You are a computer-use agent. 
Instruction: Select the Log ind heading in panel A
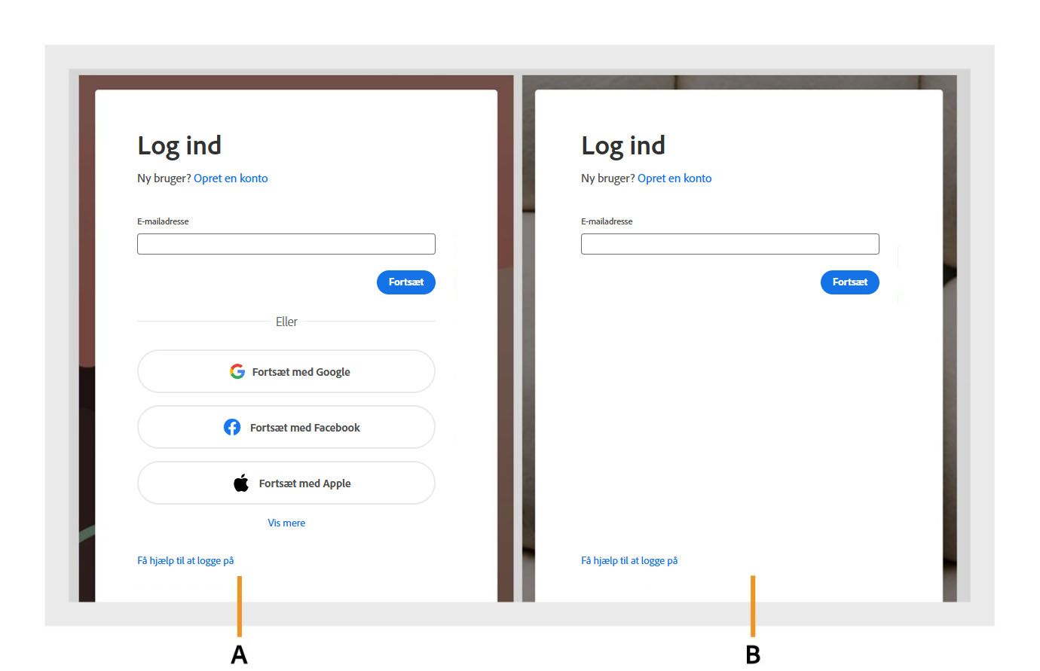[x=179, y=145]
